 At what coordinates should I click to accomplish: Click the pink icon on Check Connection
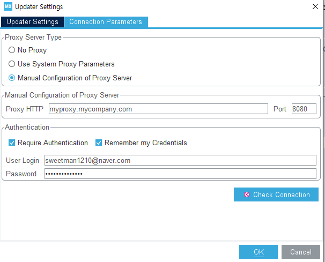coord(247,194)
